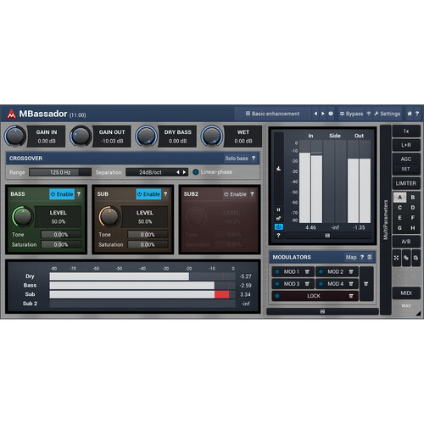The height and width of the screenshot is (424, 424).
Task: Select next Separation slope arrow
Action: 184,172
